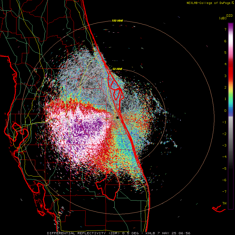Click the DZD label above the color scale
Screen dimensions: 235x235
[230, 16]
